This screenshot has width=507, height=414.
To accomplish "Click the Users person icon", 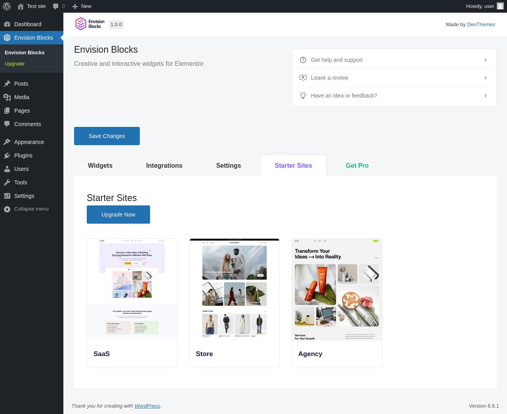I will pos(7,169).
